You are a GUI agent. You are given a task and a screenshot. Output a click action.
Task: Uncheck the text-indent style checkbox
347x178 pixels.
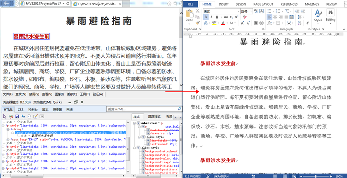[148, 144]
